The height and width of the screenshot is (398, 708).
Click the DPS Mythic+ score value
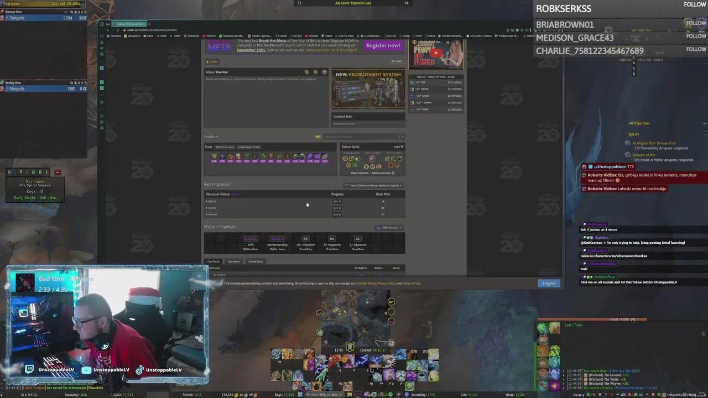click(251, 239)
